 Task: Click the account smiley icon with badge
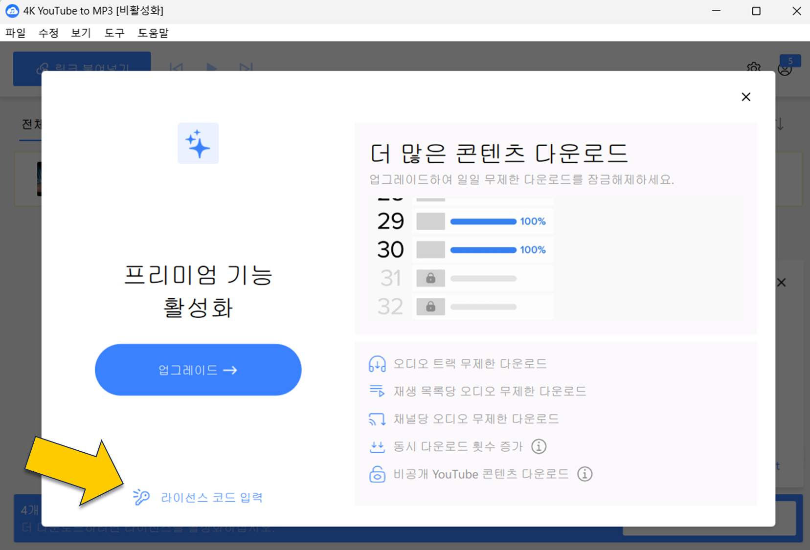tap(785, 69)
